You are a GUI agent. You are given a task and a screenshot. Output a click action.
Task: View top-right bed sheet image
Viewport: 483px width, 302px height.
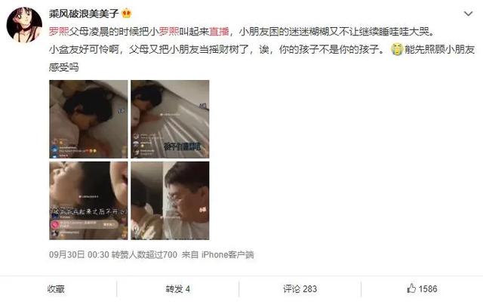pos(170,119)
